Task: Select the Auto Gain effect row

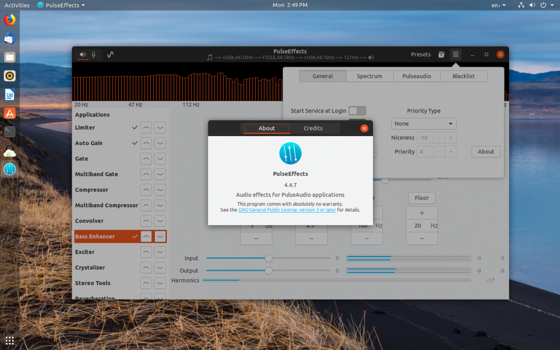Action: (x=89, y=143)
